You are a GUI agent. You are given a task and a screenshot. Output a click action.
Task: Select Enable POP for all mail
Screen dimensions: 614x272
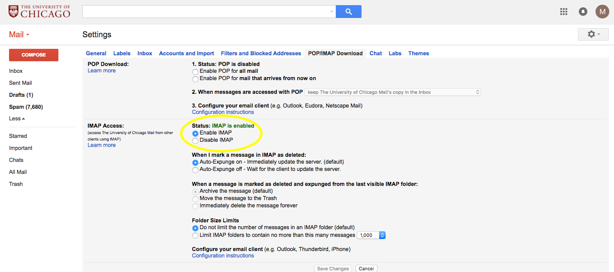click(195, 72)
